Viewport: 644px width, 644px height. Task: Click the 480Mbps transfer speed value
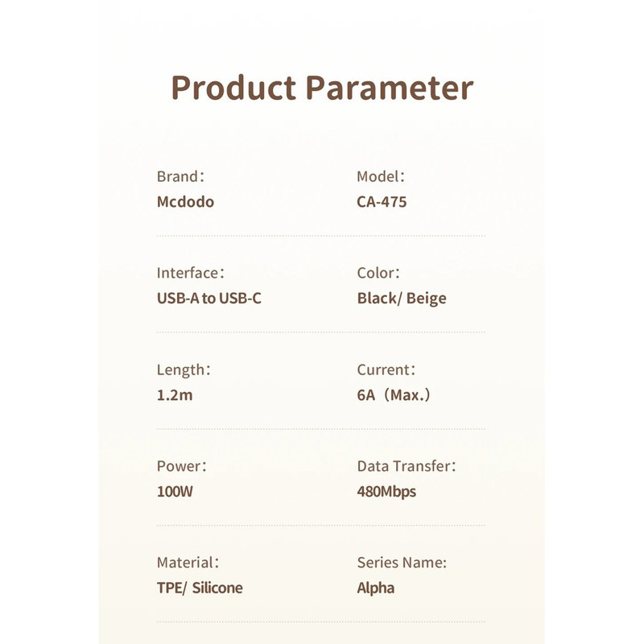(x=386, y=492)
